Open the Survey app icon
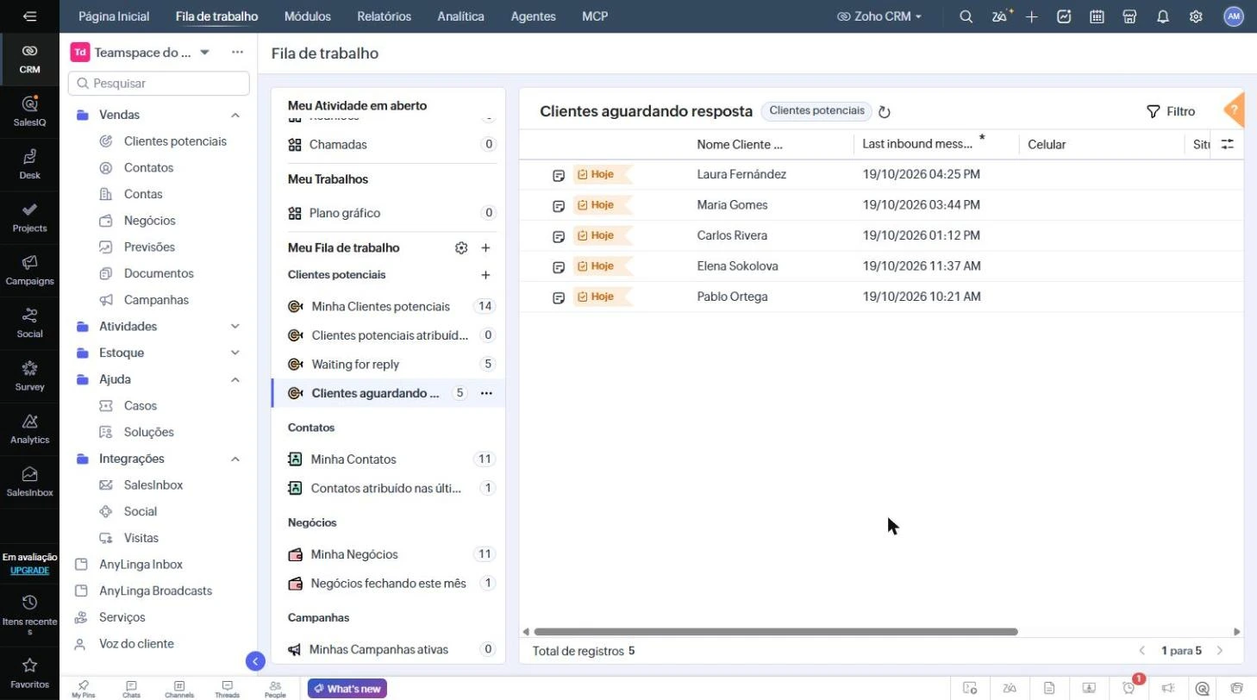Image resolution: width=1257 pixels, height=700 pixels. pyautogui.click(x=29, y=376)
